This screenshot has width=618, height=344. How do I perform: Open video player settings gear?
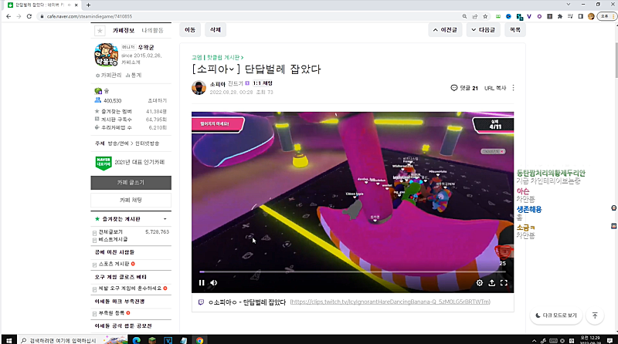(x=479, y=282)
